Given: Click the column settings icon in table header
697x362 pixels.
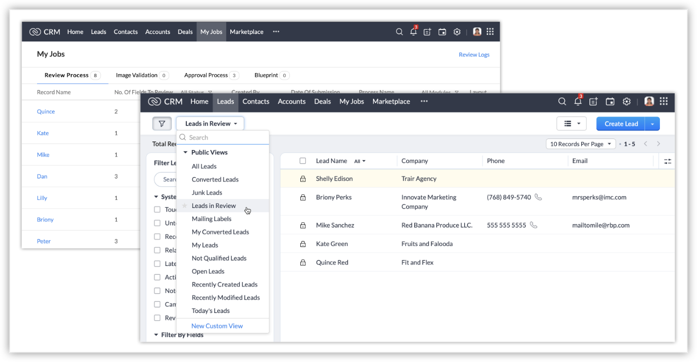Looking at the screenshot, I should (667, 161).
